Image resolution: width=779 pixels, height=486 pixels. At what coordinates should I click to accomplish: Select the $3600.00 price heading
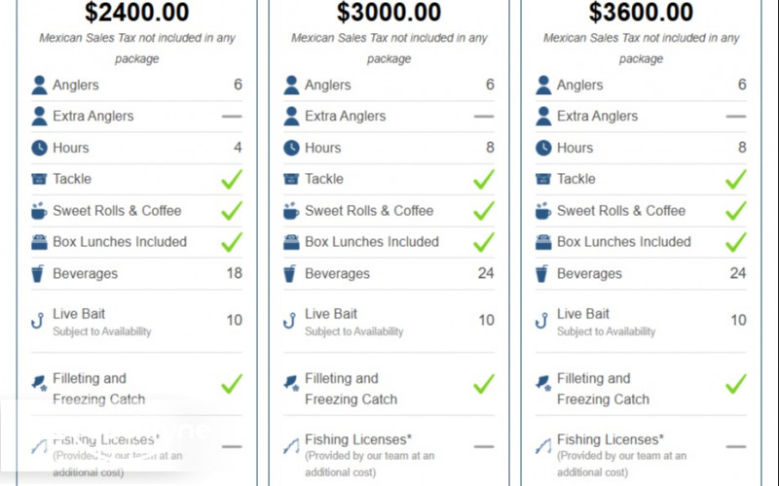pos(642,13)
